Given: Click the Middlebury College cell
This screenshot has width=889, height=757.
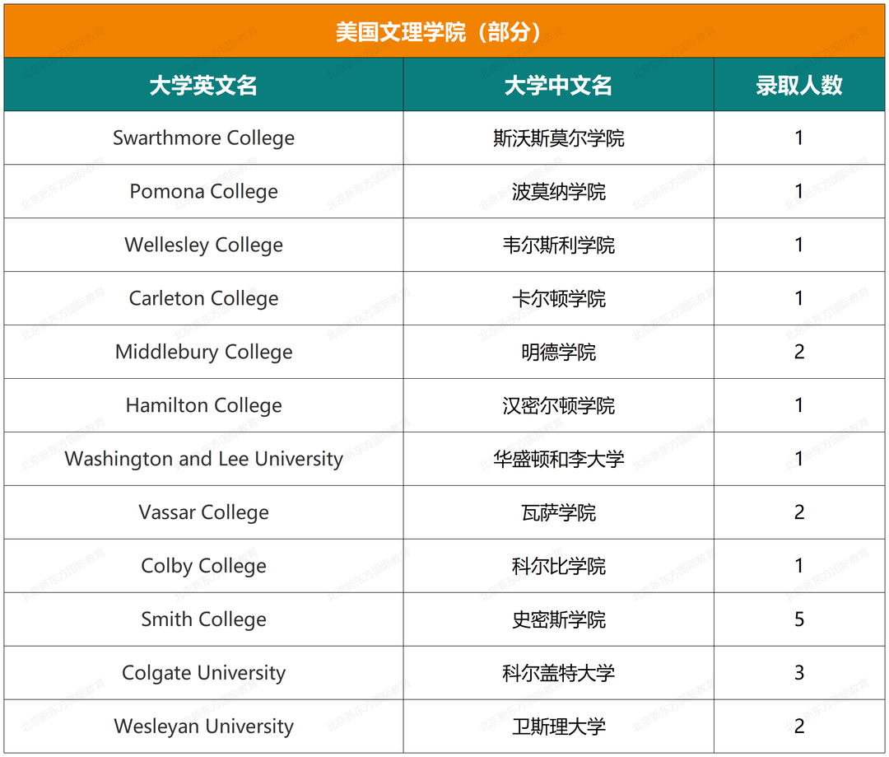Looking at the screenshot, I should [x=203, y=352].
